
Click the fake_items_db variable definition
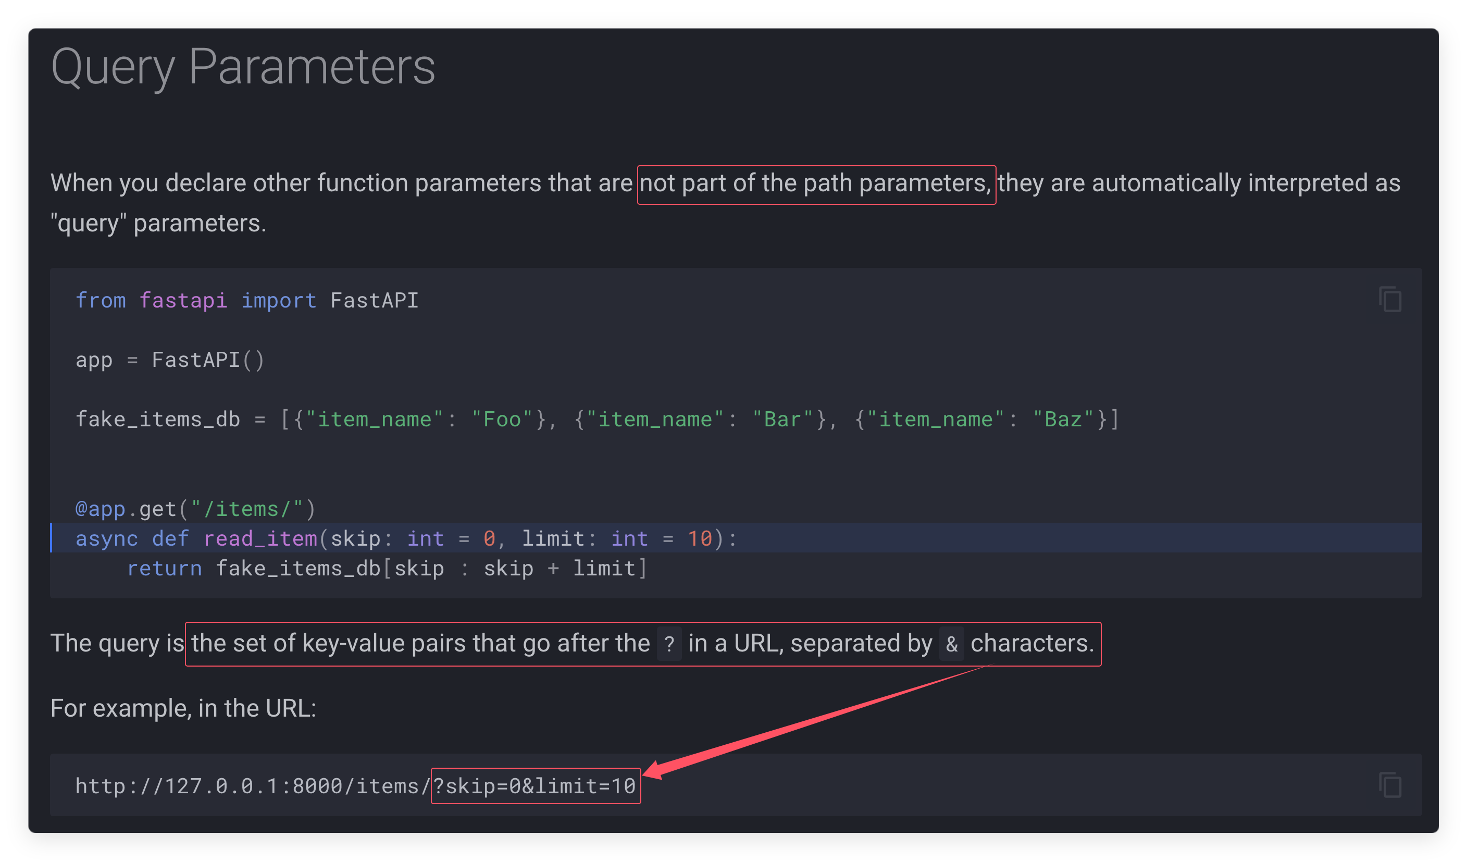(157, 420)
